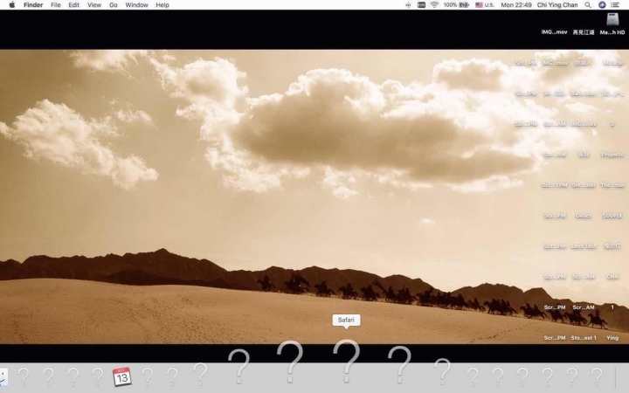Select the CNN desktop item

pyautogui.click(x=612, y=277)
